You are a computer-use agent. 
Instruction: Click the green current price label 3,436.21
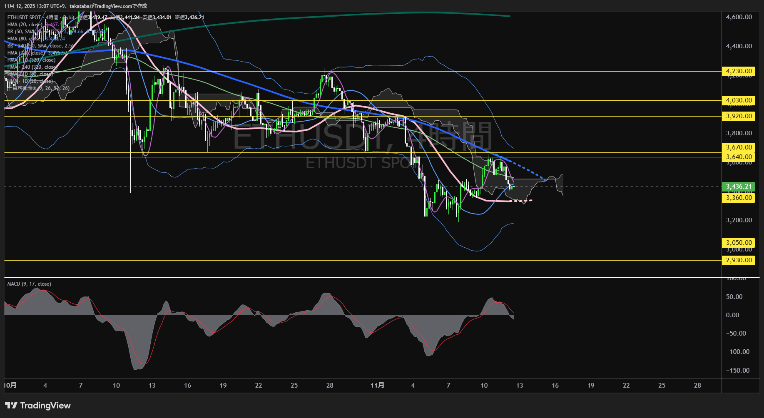tap(739, 187)
